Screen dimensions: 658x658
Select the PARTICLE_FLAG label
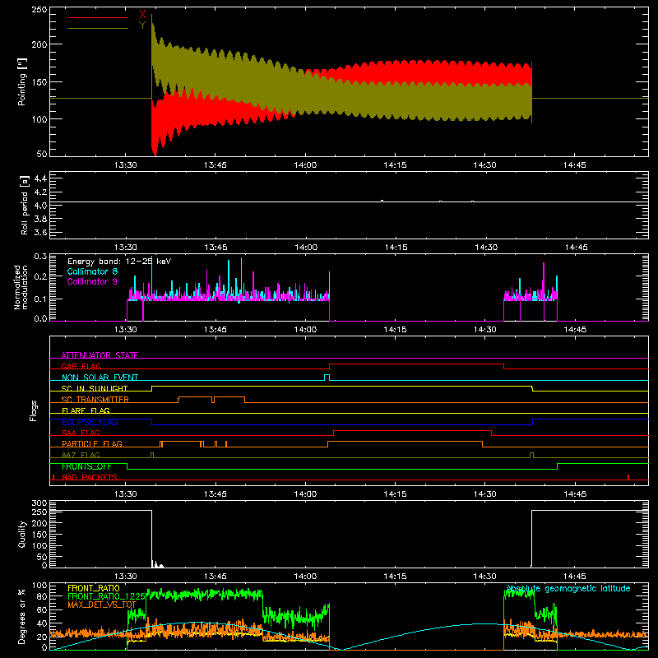pos(92,444)
